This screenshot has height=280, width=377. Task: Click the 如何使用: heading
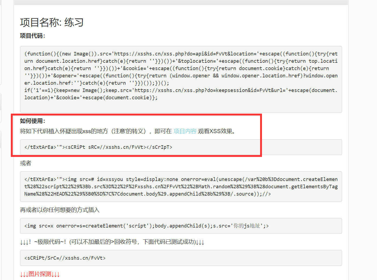(x=32, y=121)
